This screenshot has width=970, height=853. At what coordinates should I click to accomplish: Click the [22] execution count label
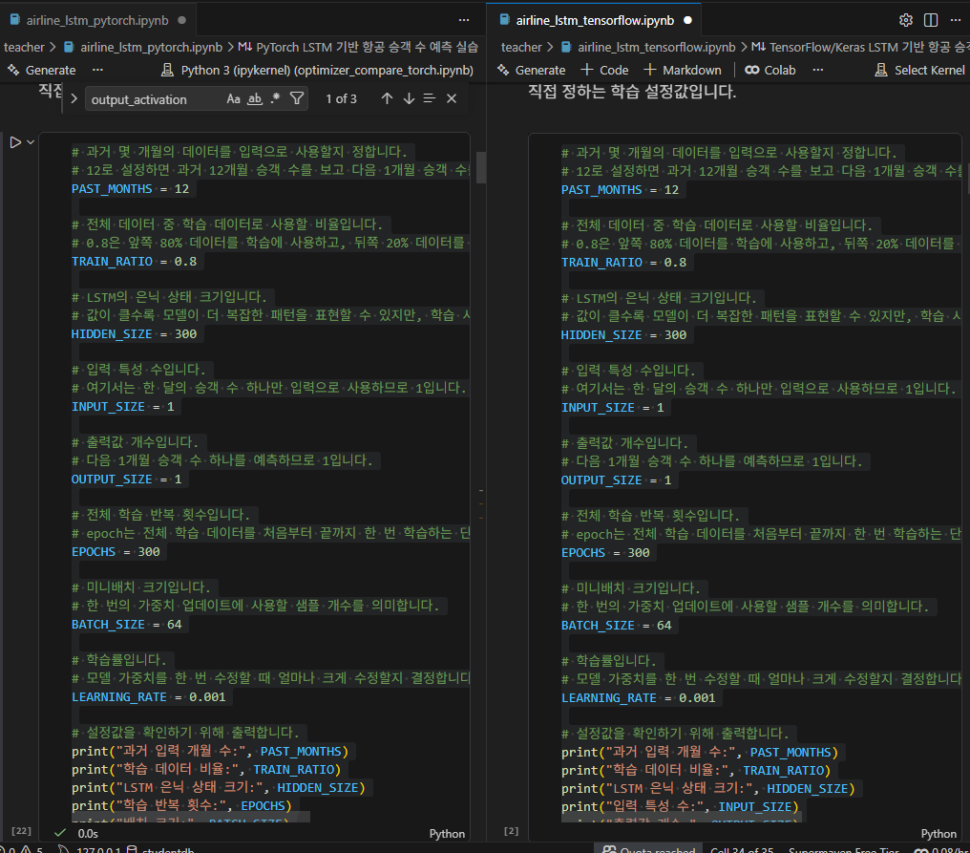(x=22, y=831)
